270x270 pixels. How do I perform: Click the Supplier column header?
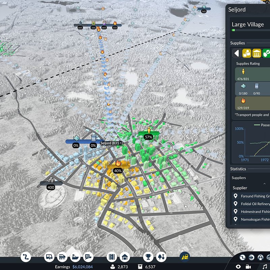pyautogui.click(x=240, y=188)
